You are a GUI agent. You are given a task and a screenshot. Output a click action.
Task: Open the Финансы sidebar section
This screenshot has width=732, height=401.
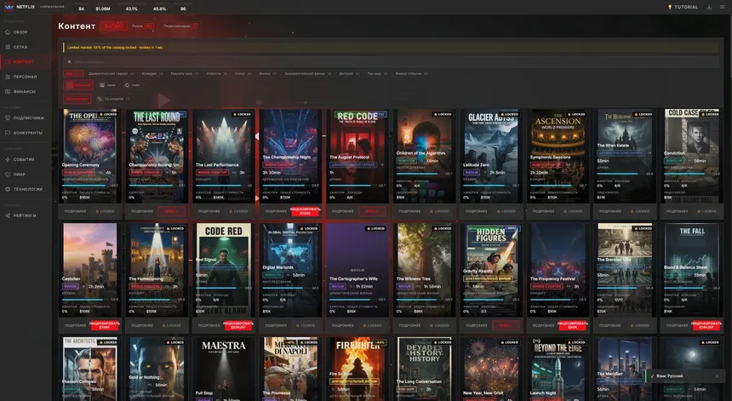24,91
